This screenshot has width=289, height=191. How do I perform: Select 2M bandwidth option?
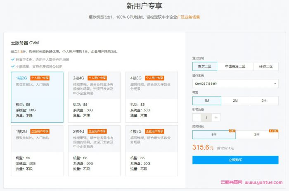click(235, 100)
